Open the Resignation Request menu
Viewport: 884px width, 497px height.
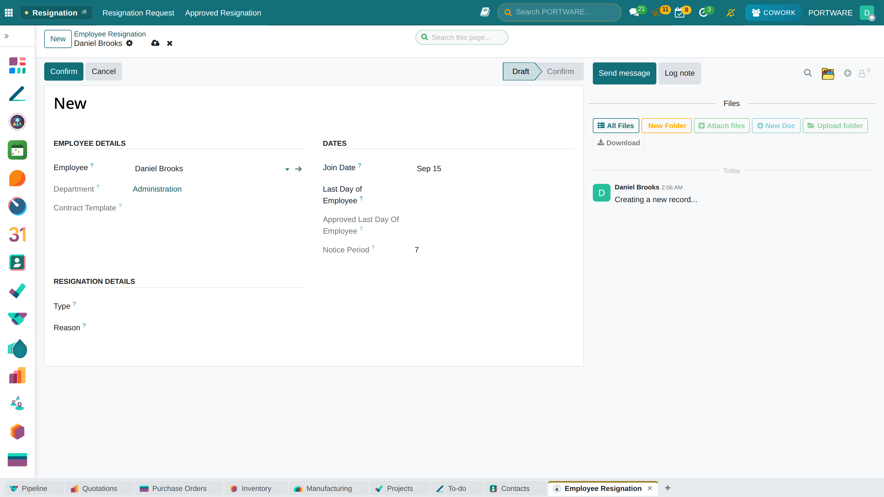tap(138, 13)
